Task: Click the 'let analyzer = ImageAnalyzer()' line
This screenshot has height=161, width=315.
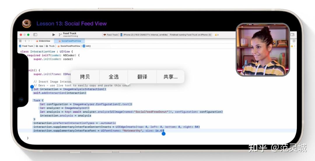Action: pyautogui.click(x=65, y=108)
